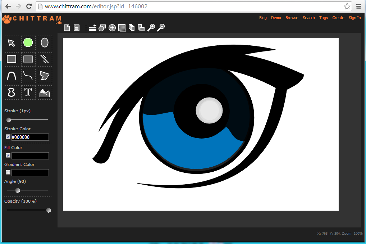Click the Sign In link
This screenshot has height=244, width=366.
pyautogui.click(x=354, y=18)
